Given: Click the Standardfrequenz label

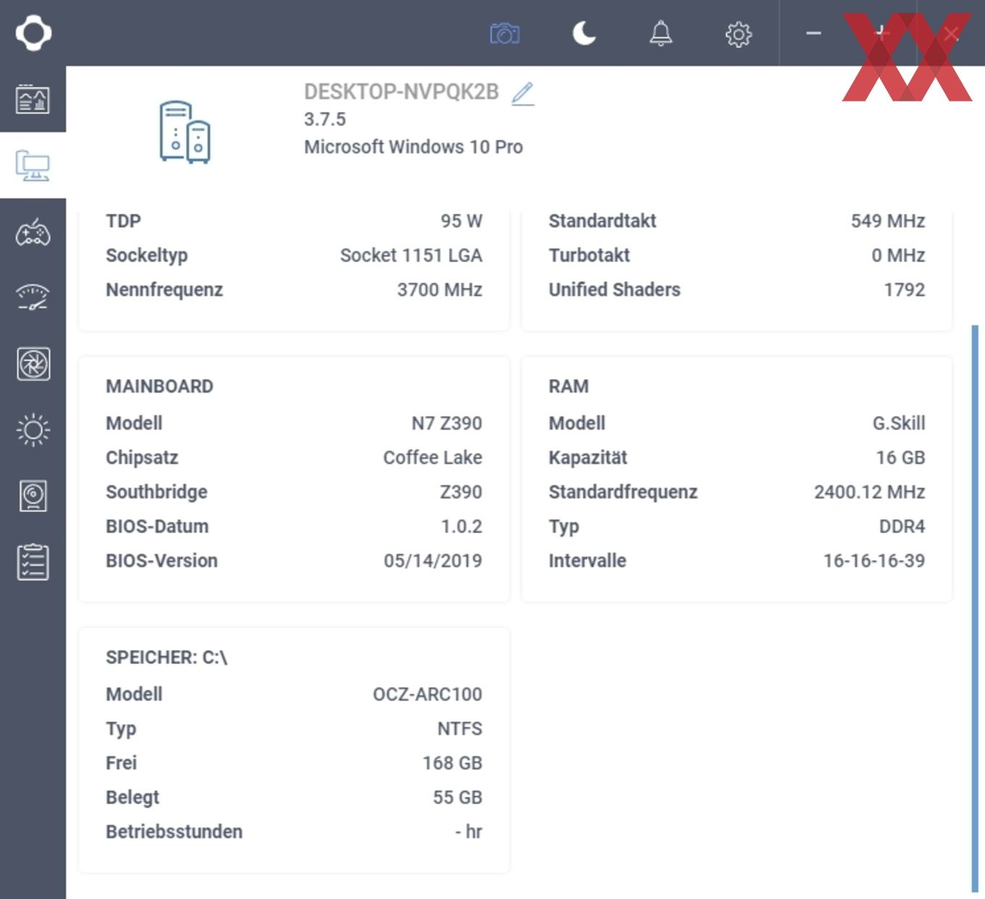Looking at the screenshot, I should coord(623,492).
